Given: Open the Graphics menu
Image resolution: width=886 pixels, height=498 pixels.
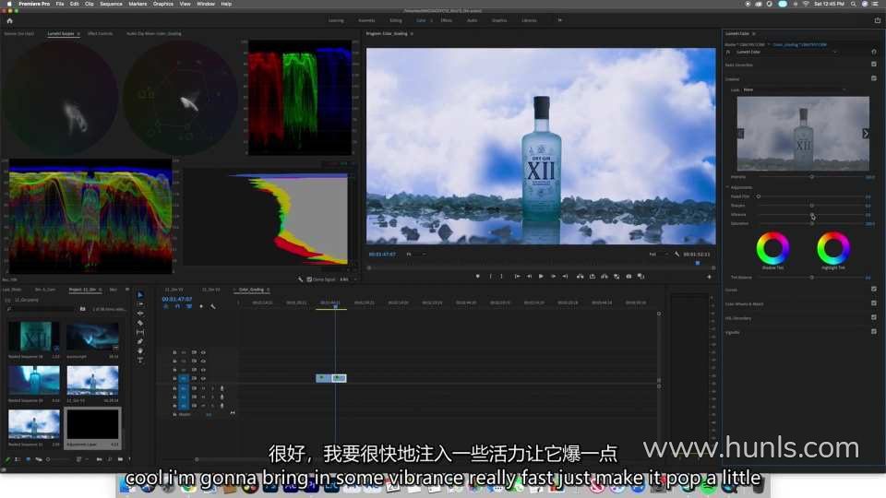Looking at the screenshot, I should pos(163,4).
